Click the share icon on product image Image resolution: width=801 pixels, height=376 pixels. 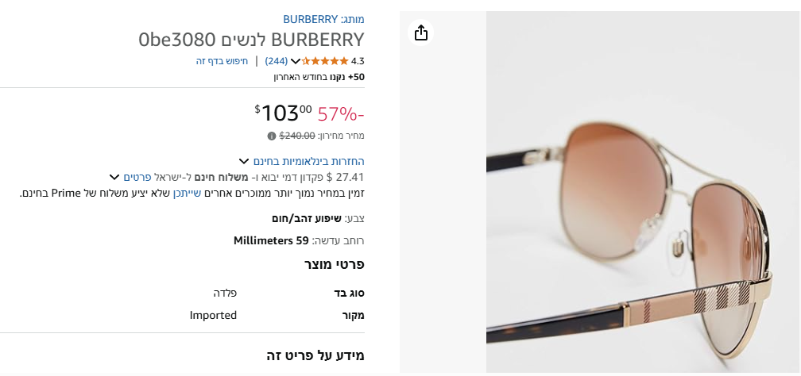421,33
